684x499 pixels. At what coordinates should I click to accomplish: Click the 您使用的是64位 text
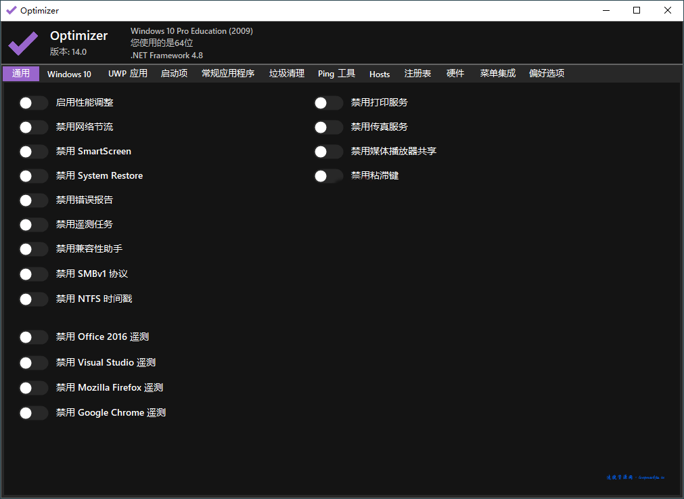click(162, 43)
